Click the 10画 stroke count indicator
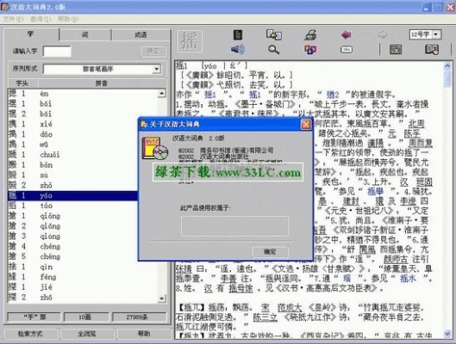The width and height of the screenshot is (456, 344). coord(86,317)
